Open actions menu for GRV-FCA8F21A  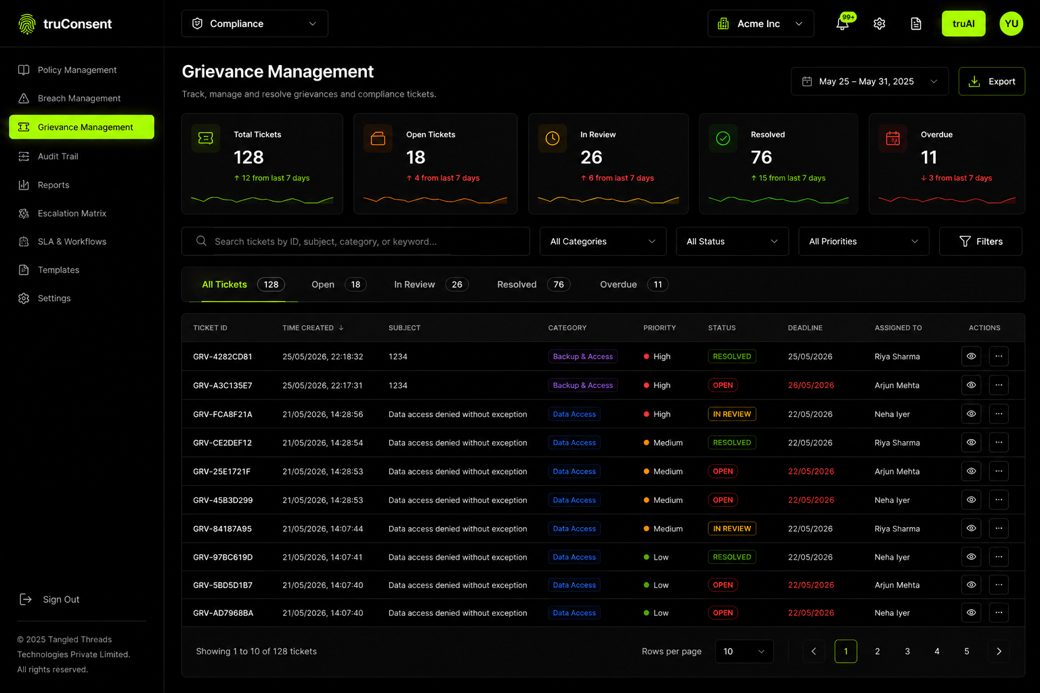[999, 413]
